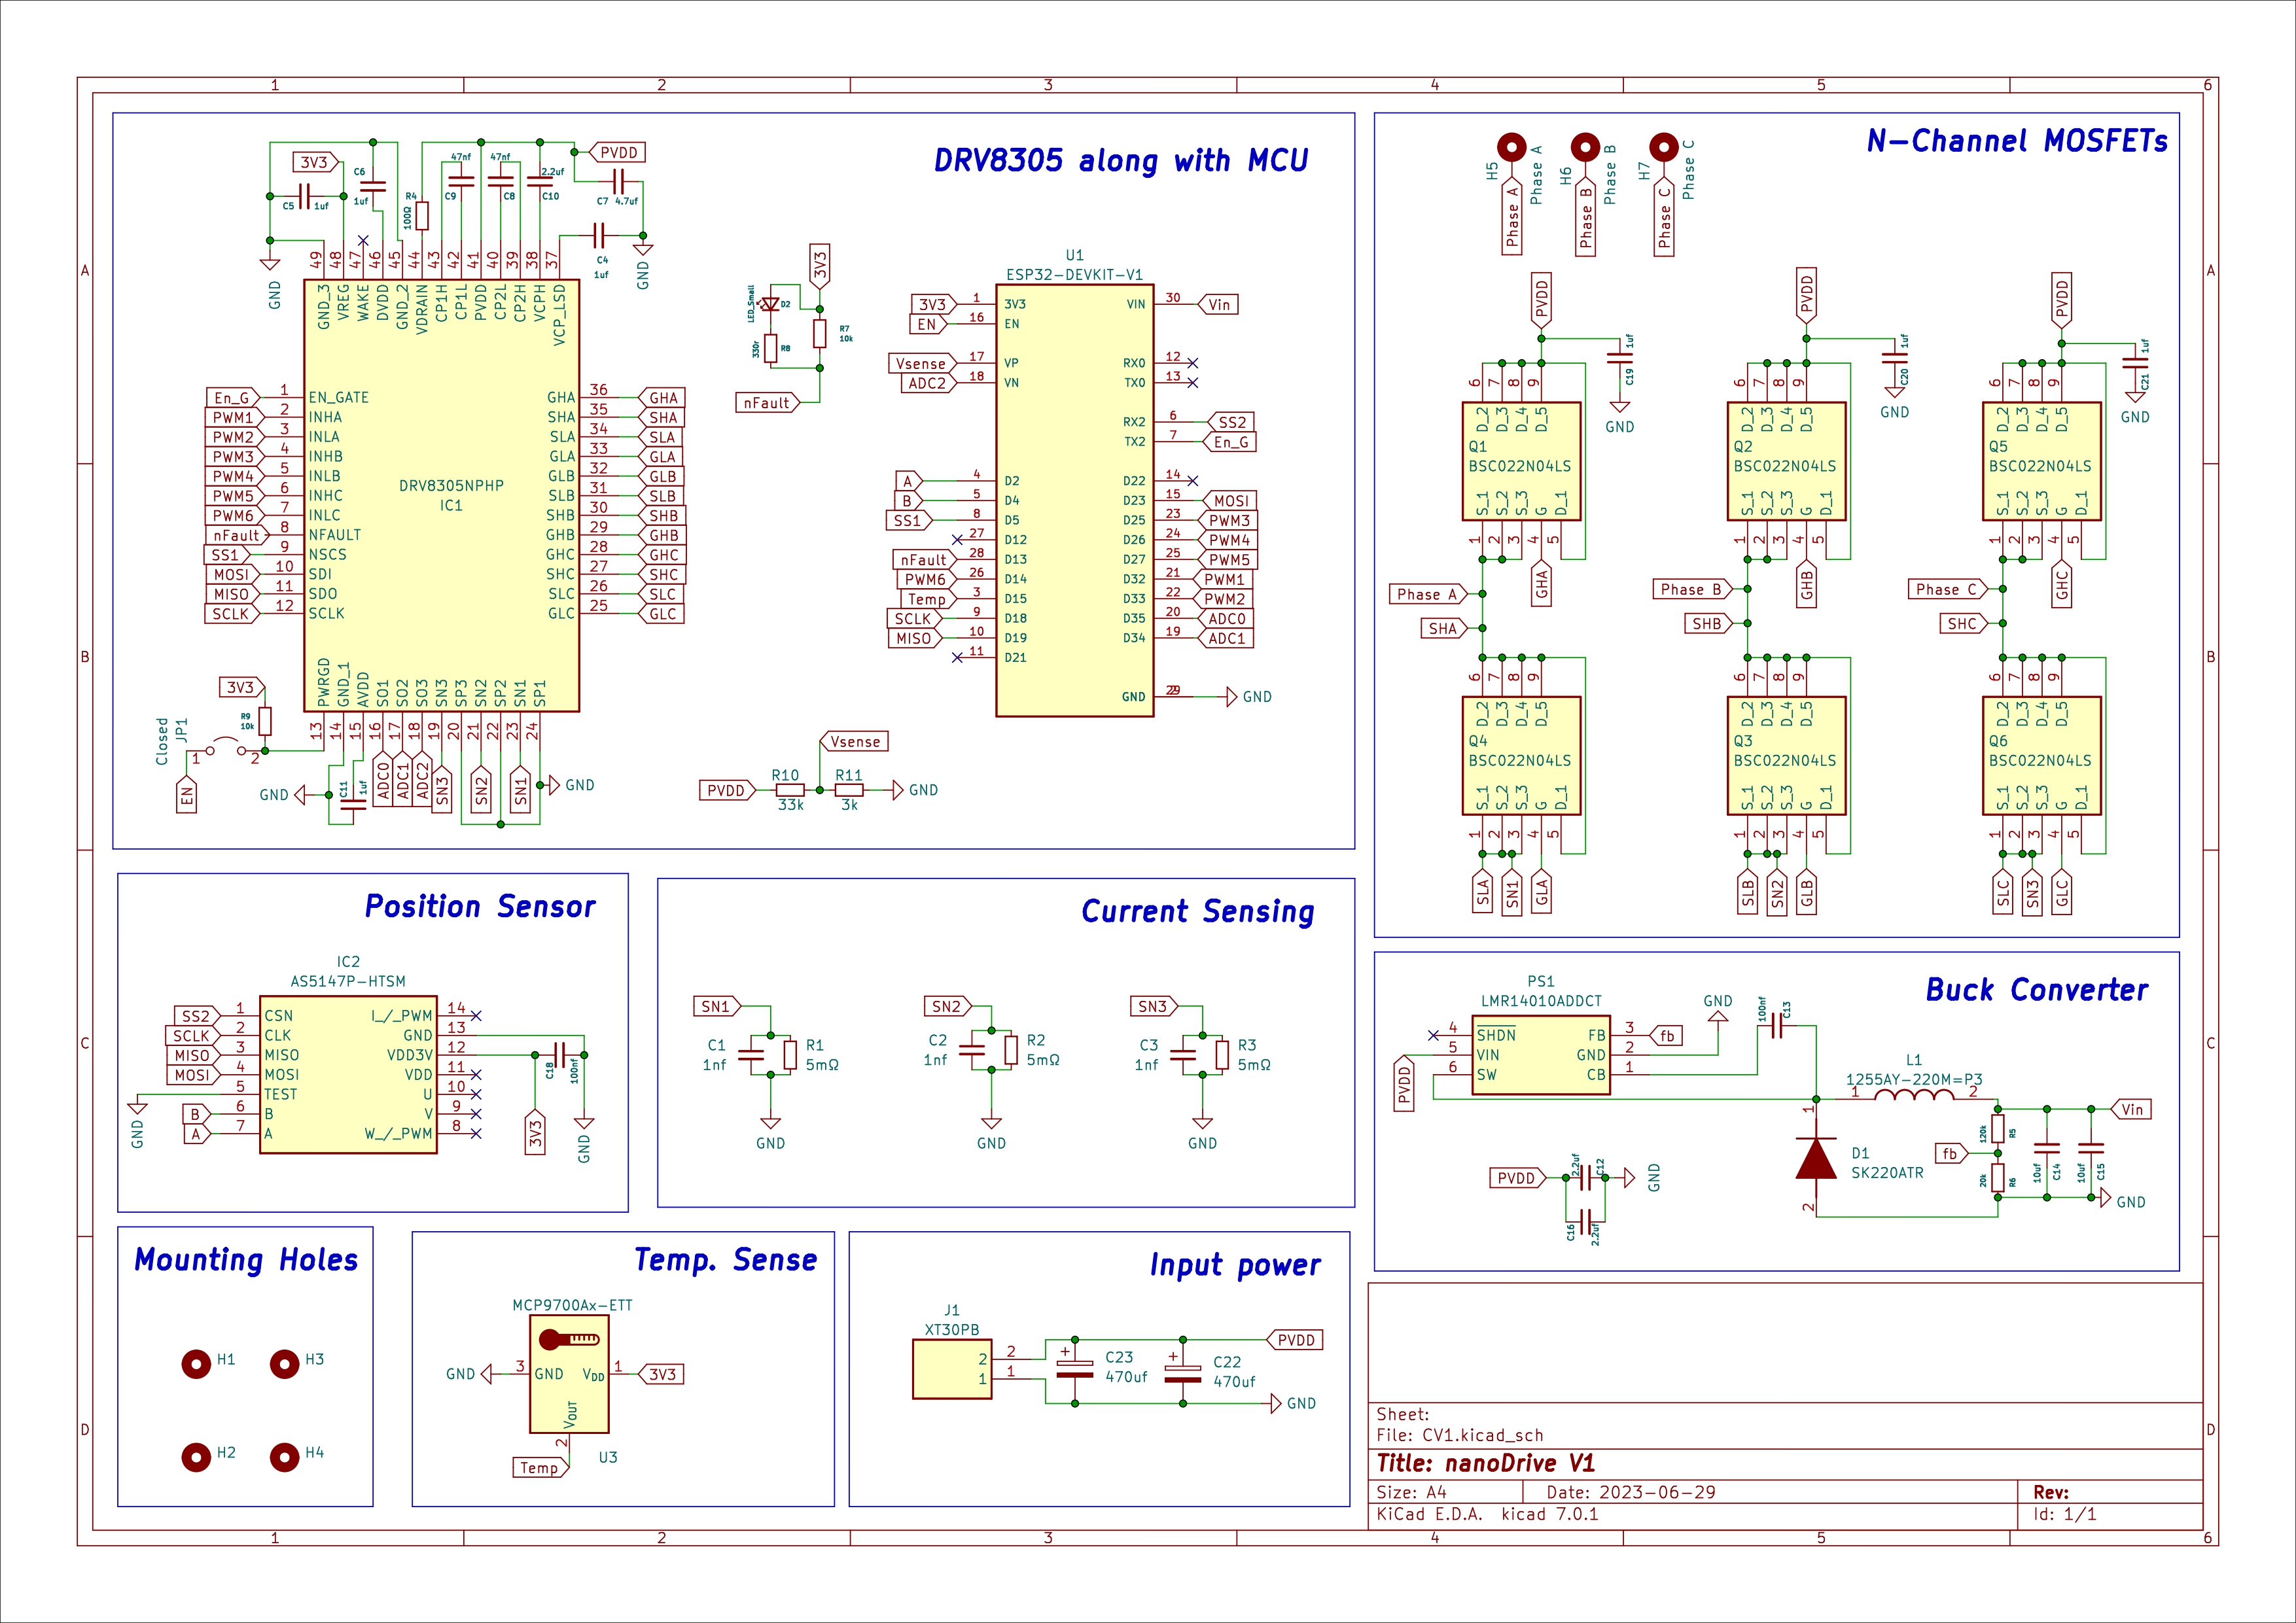The height and width of the screenshot is (1623, 2296).
Task: Select the C1 1nf capacitor symbol
Action: pos(751,1055)
